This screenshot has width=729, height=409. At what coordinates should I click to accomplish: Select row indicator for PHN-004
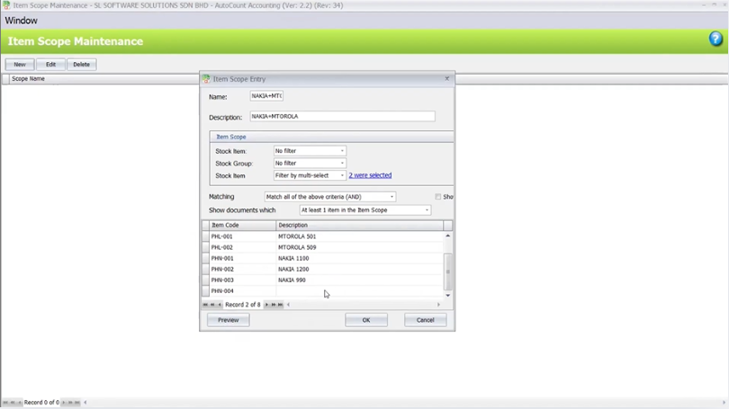coord(205,291)
